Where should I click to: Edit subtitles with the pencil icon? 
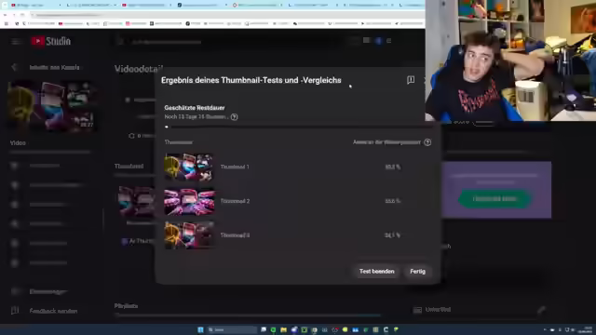[541, 310]
